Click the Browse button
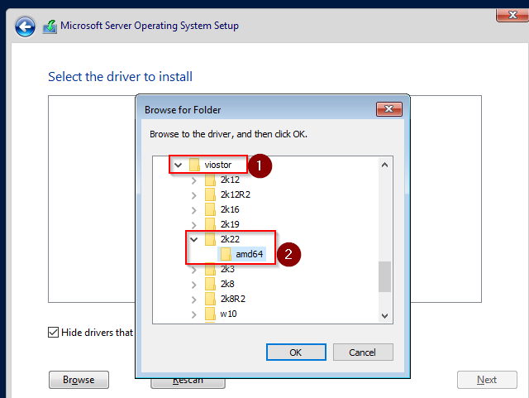Viewport: 529px width, 398px height. tap(79, 380)
